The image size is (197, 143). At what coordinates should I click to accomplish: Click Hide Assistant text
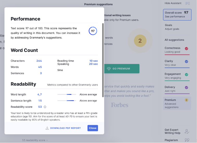[x=173, y=3]
